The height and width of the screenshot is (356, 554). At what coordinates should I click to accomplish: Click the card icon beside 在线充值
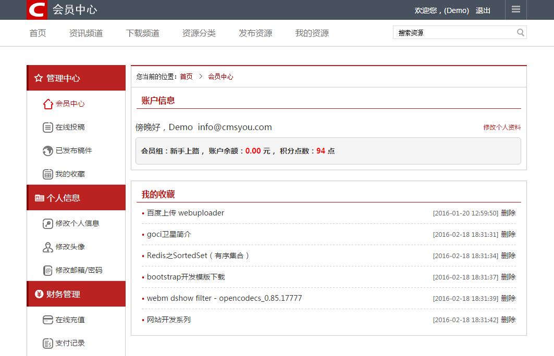point(48,320)
